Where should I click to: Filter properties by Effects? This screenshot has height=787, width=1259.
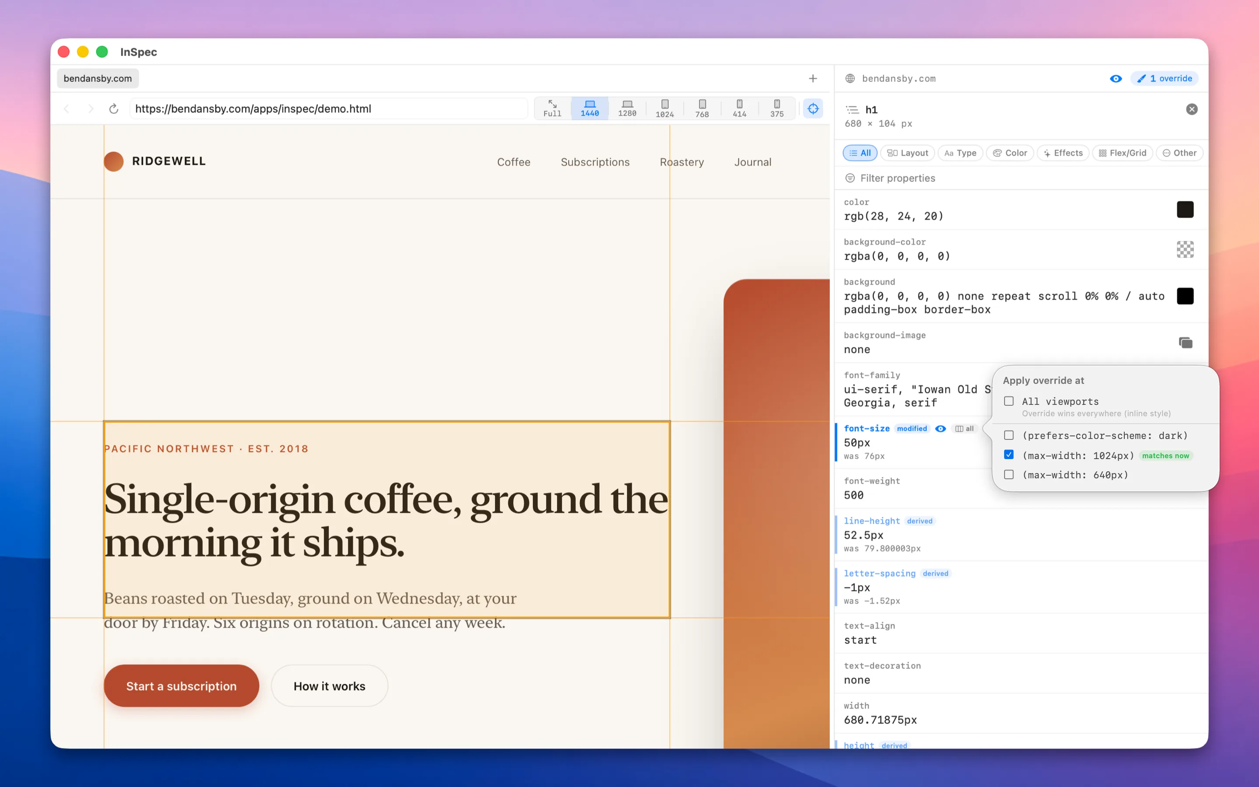click(x=1063, y=153)
